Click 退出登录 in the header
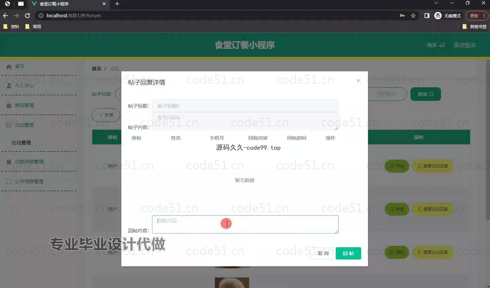 (464, 45)
